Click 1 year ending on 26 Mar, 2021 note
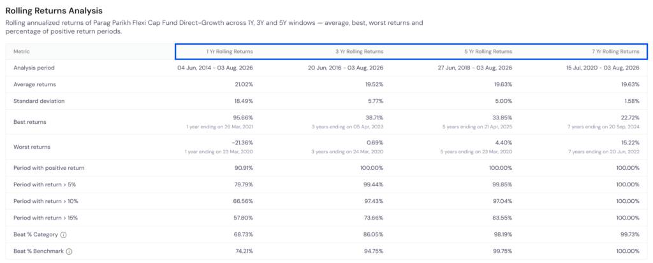This screenshot has height=263, width=653. (x=219, y=126)
